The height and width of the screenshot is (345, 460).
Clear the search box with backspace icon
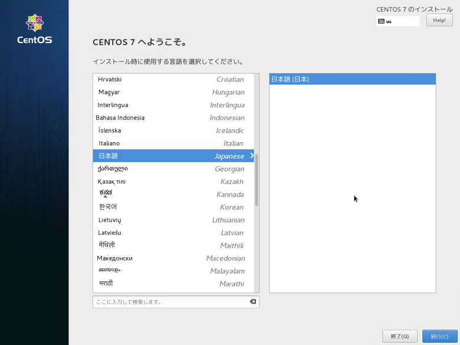point(252,301)
